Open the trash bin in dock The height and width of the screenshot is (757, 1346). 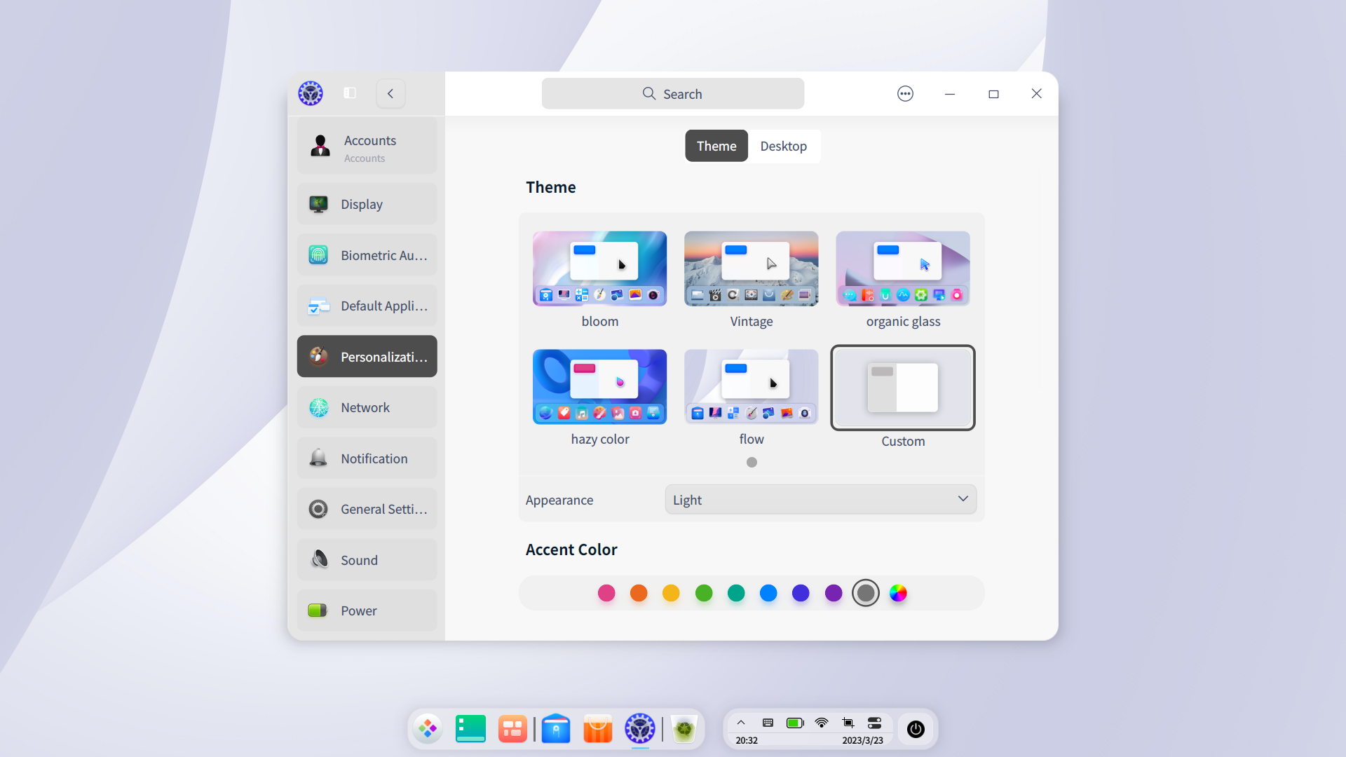684,729
